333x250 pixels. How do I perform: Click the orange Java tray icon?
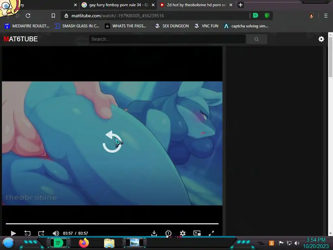click(x=271, y=243)
